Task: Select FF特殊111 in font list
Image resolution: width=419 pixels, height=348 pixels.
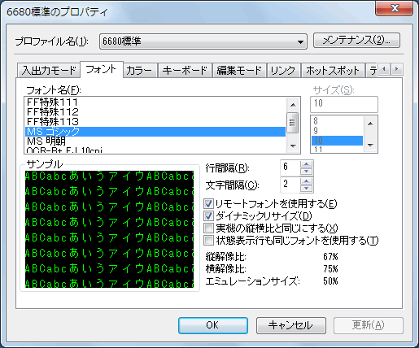Action: point(155,102)
